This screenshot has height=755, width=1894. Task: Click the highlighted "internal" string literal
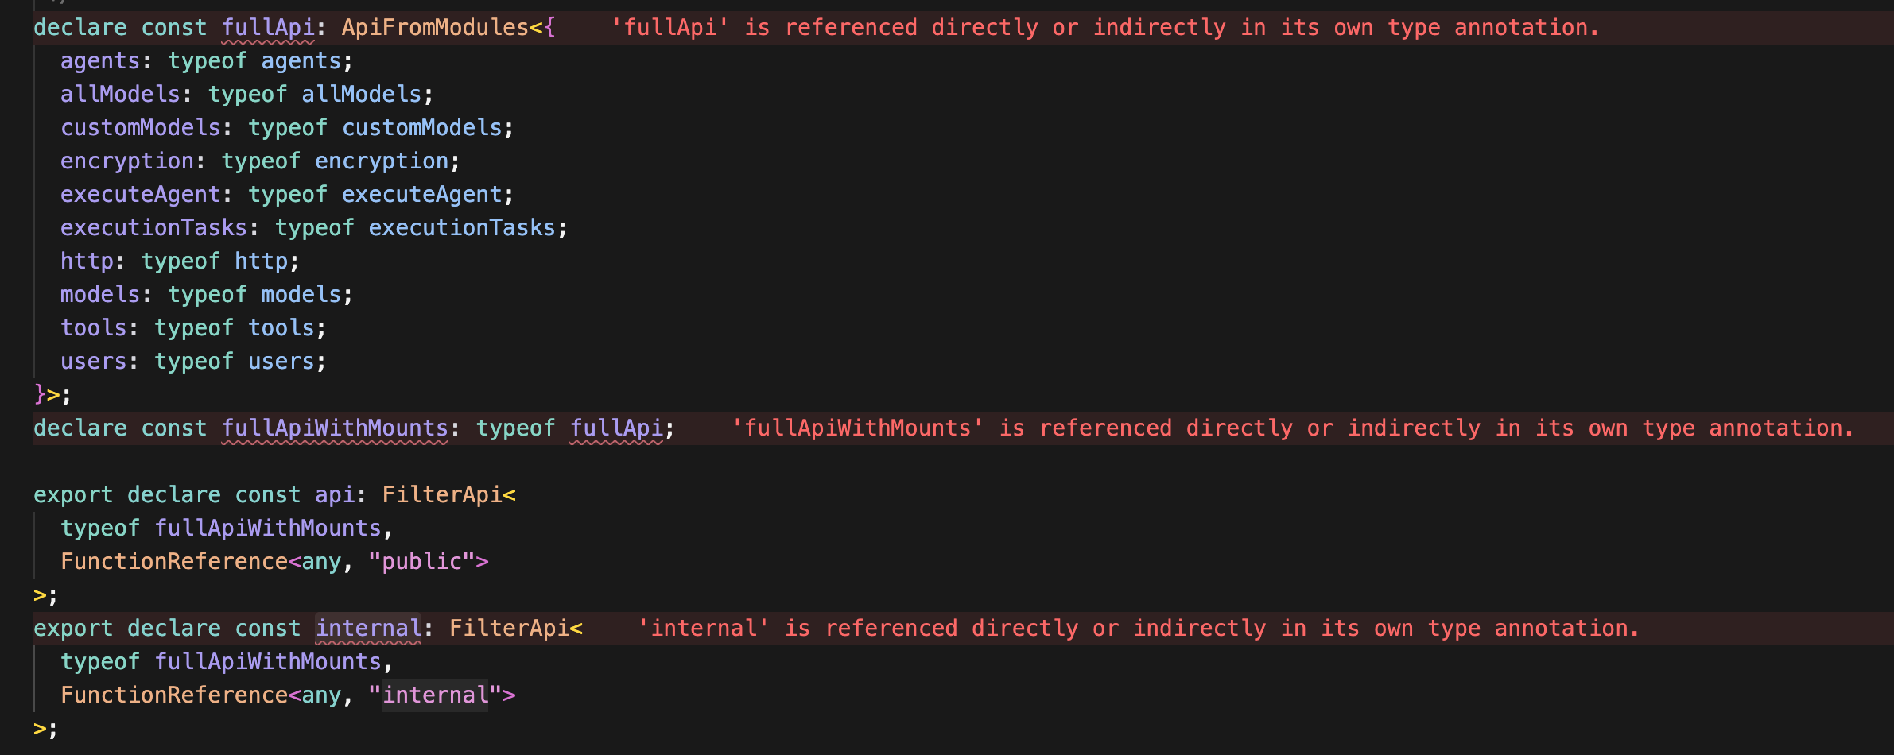[435, 695]
